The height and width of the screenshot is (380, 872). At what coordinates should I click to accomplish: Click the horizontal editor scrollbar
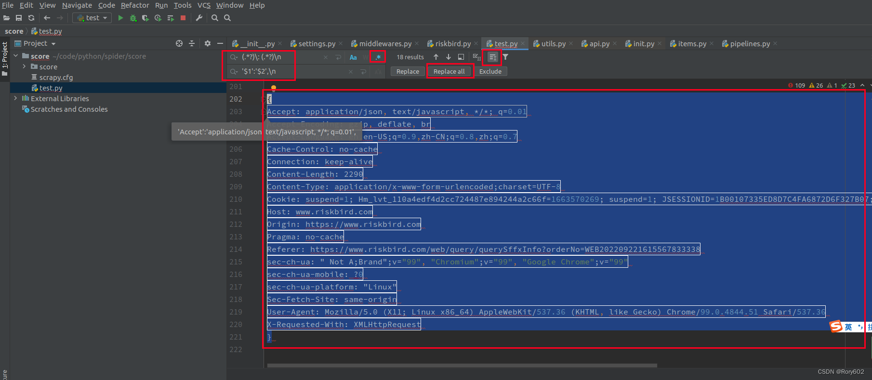pos(462,366)
